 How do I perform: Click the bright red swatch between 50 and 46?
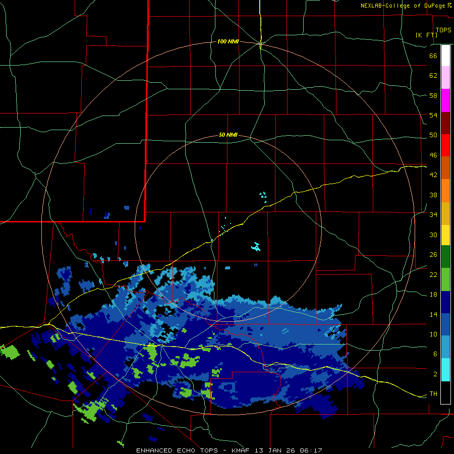pos(445,145)
